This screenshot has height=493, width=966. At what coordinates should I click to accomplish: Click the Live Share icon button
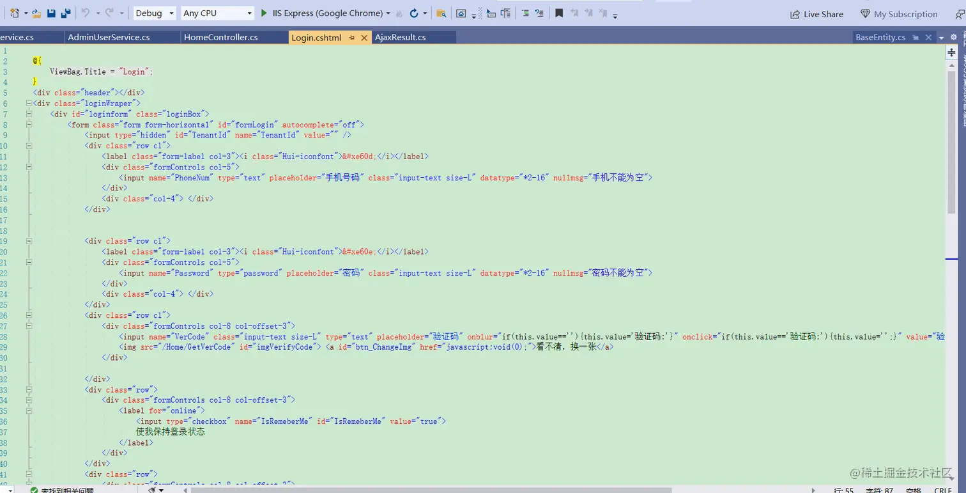[x=816, y=14]
